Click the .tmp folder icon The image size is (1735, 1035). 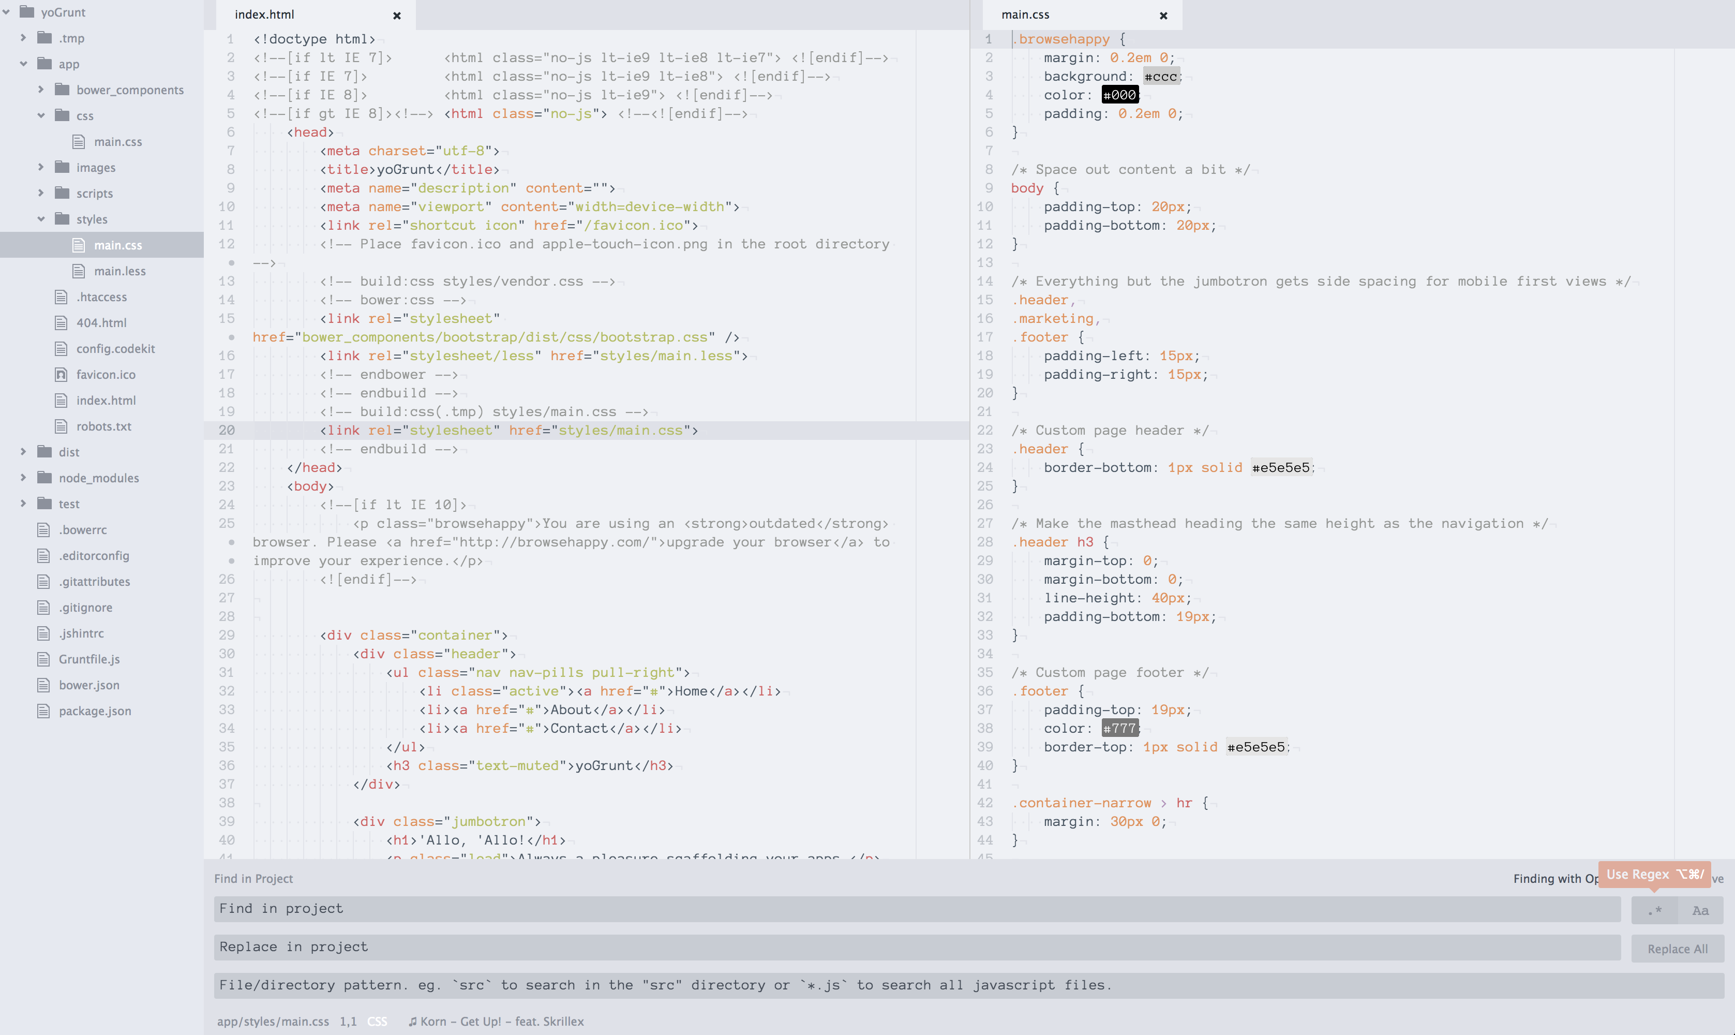(x=44, y=38)
